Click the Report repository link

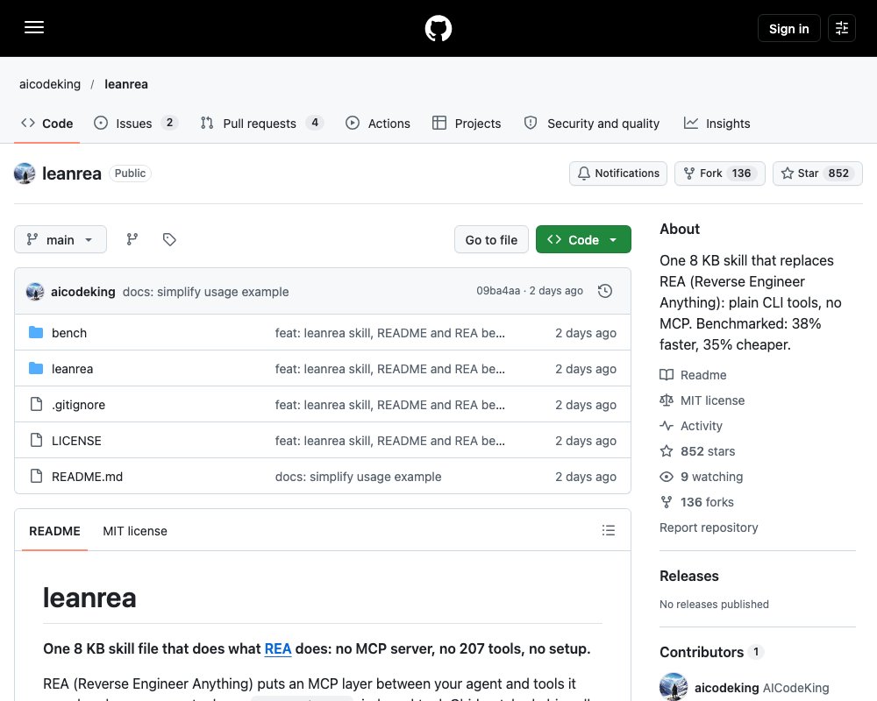709,528
